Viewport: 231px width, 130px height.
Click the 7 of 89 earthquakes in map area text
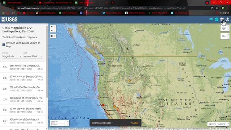coord(20,37)
